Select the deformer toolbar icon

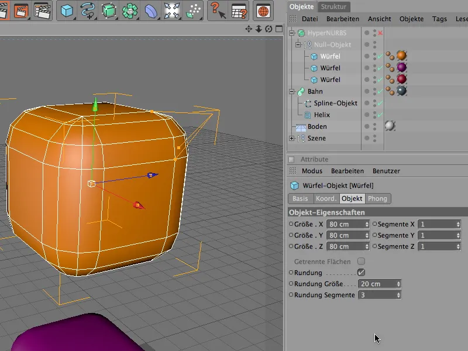151,11
